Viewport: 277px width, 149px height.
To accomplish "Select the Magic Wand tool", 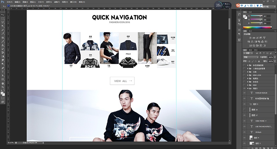I will [x=3, y=26].
